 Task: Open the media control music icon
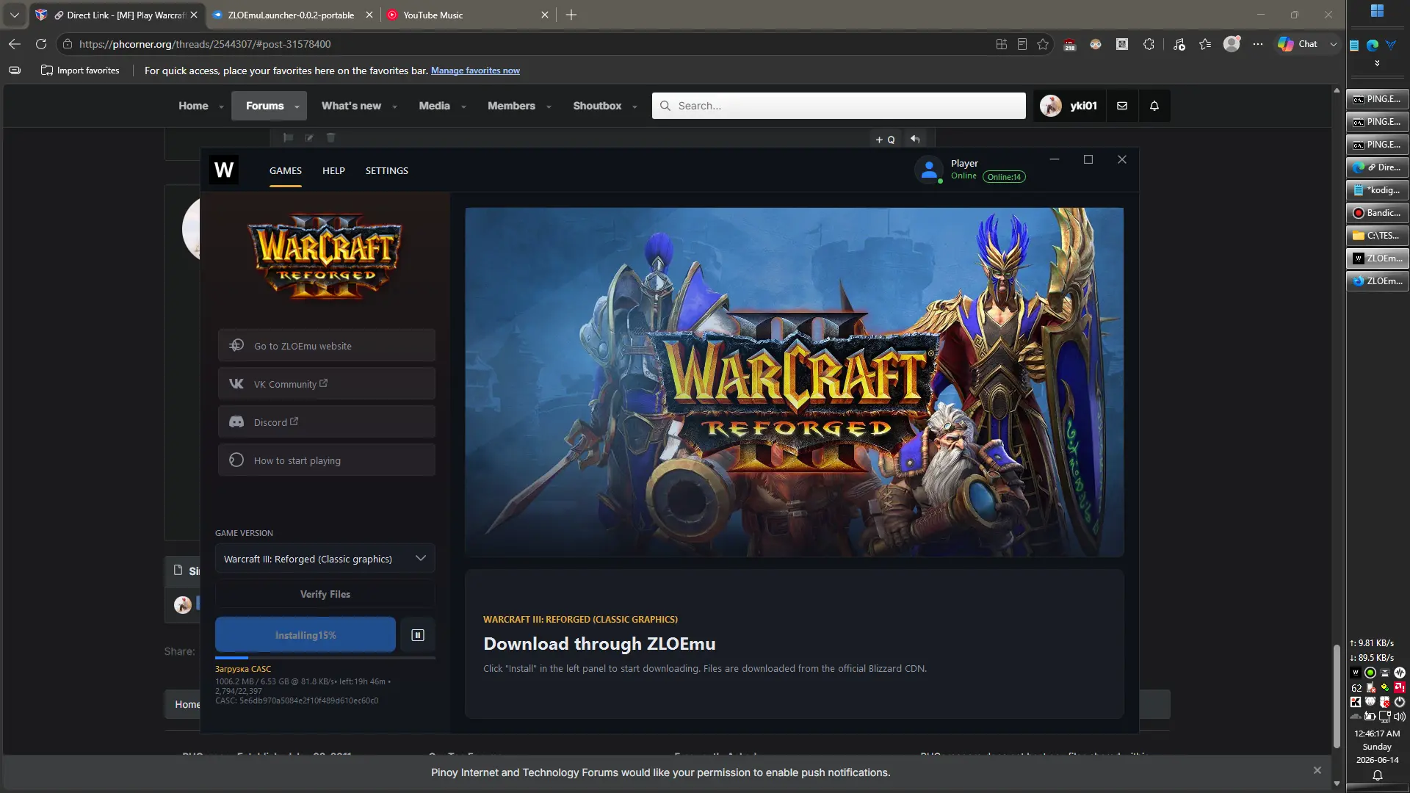(1179, 44)
